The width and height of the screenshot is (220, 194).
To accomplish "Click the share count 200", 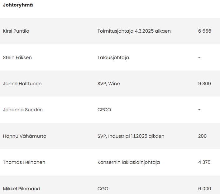I will [x=202, y=136].
